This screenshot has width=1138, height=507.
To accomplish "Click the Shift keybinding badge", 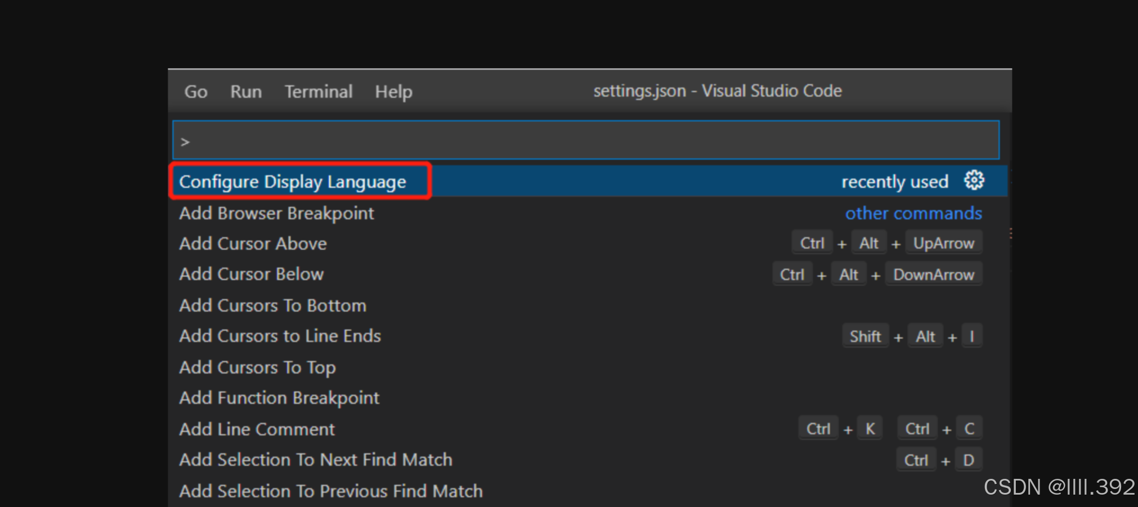I will (x=865, y=336).
